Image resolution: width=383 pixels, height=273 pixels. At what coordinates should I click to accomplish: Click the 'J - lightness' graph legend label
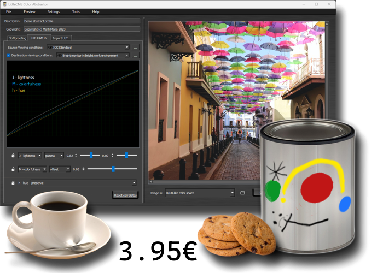pyautogui.click(x=23, y=78)
